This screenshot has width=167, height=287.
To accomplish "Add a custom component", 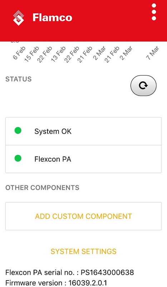I will click(x=83, y=216).
